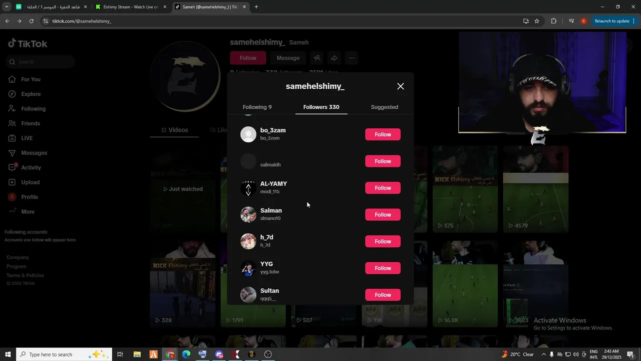
Task: Open the Friends page
Action: tap(30, 123)
